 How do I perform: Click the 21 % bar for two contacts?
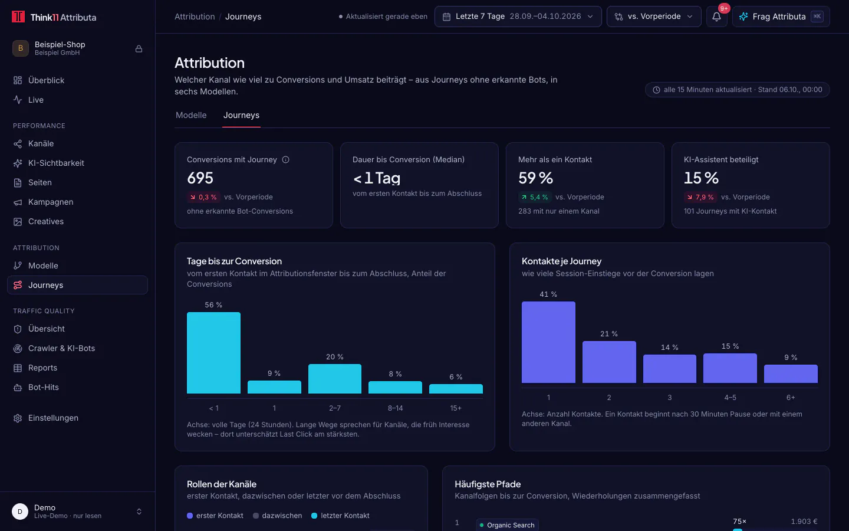pos(609,362)
